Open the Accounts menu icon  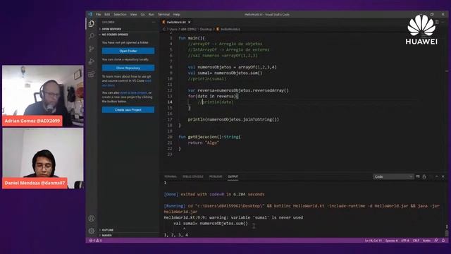92,219
